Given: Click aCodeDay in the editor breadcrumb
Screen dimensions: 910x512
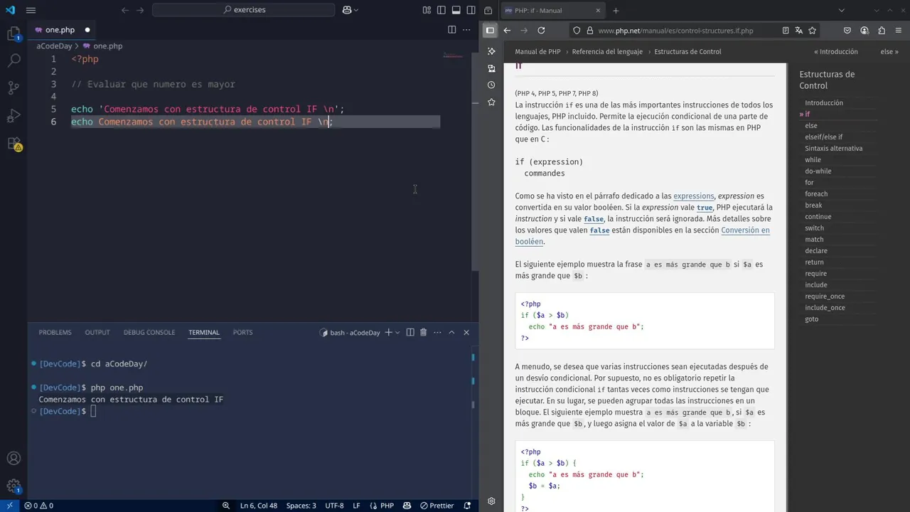Looking at the screenshot, I should click(54, 46).
